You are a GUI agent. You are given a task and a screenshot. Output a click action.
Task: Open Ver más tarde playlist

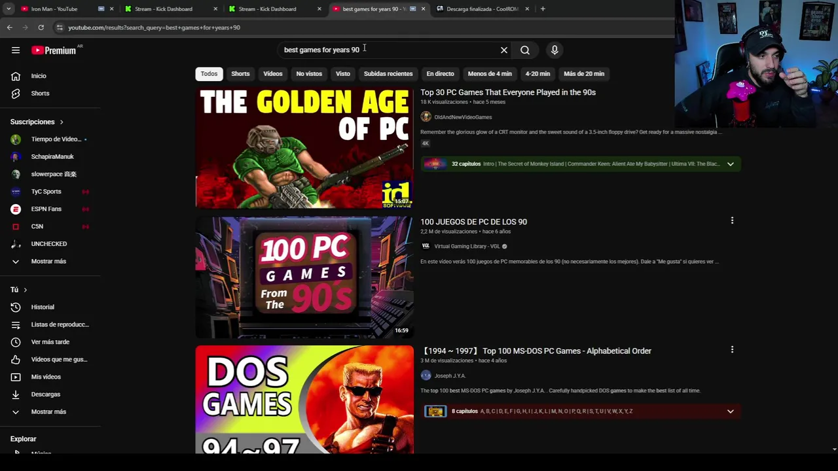50,342
